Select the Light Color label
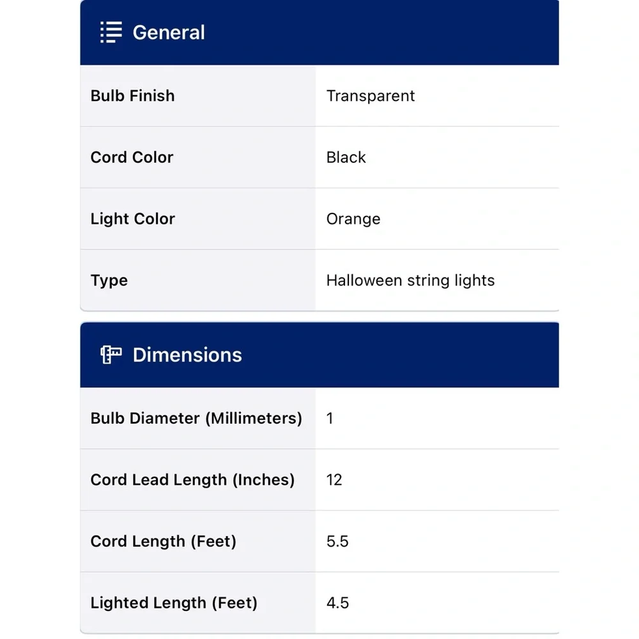The height and width of the screenshot is (639, 639). (x=132, y=219)
